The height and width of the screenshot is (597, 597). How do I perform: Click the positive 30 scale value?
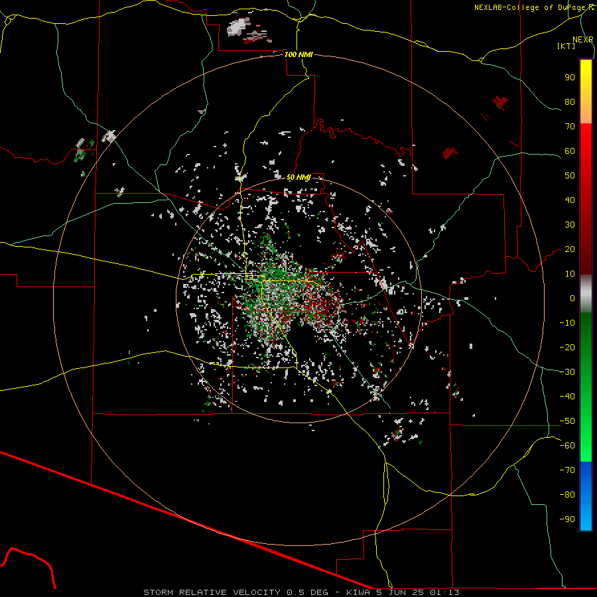click(570, 225)
